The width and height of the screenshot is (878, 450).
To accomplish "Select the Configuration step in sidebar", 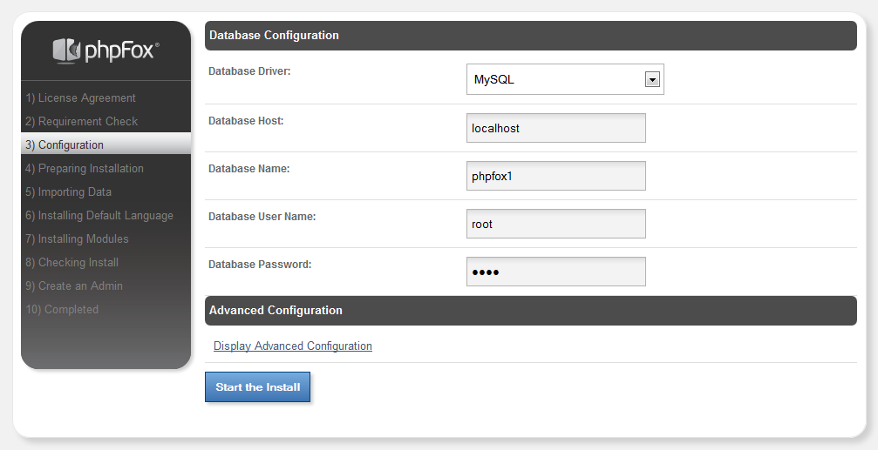I will tap(65, 145).
